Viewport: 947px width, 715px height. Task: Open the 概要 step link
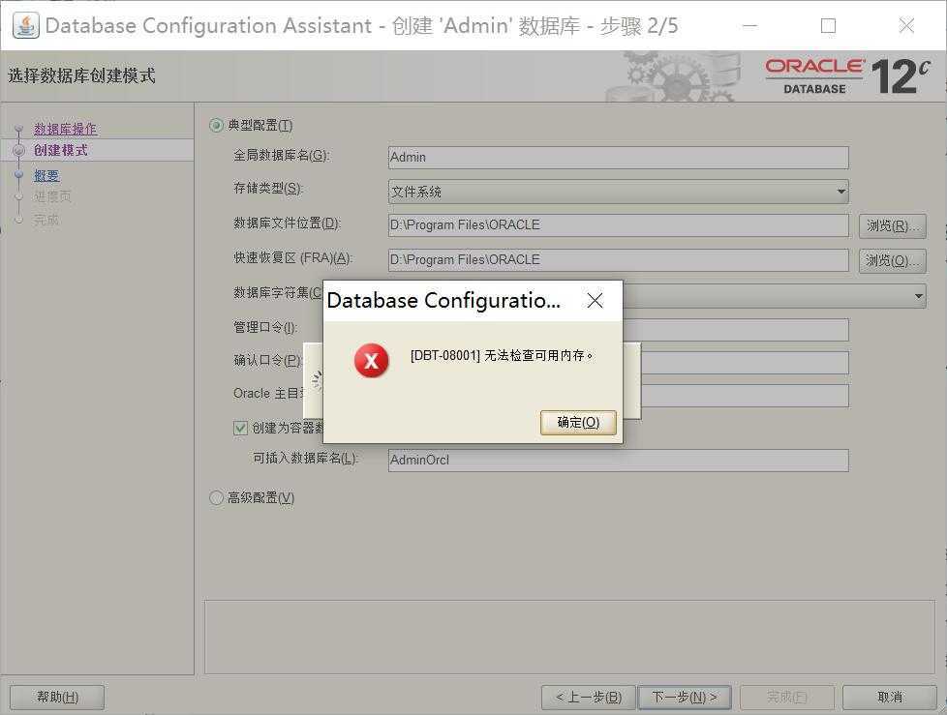point(46,175)
